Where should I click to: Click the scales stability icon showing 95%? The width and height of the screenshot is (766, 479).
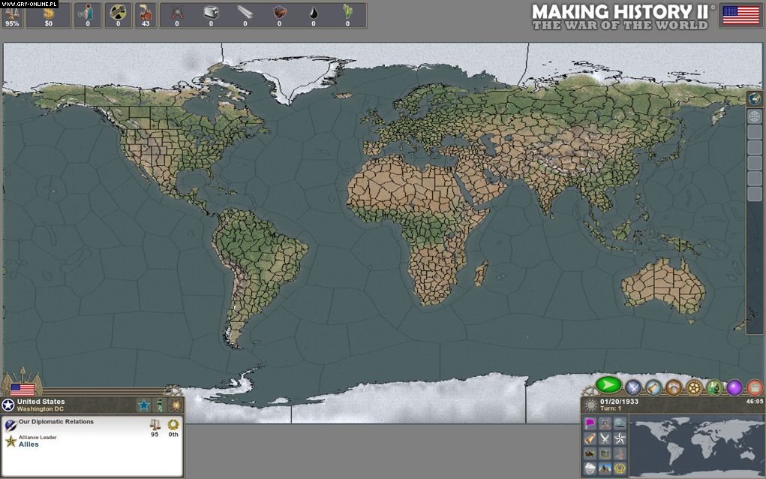coord(12,12)
